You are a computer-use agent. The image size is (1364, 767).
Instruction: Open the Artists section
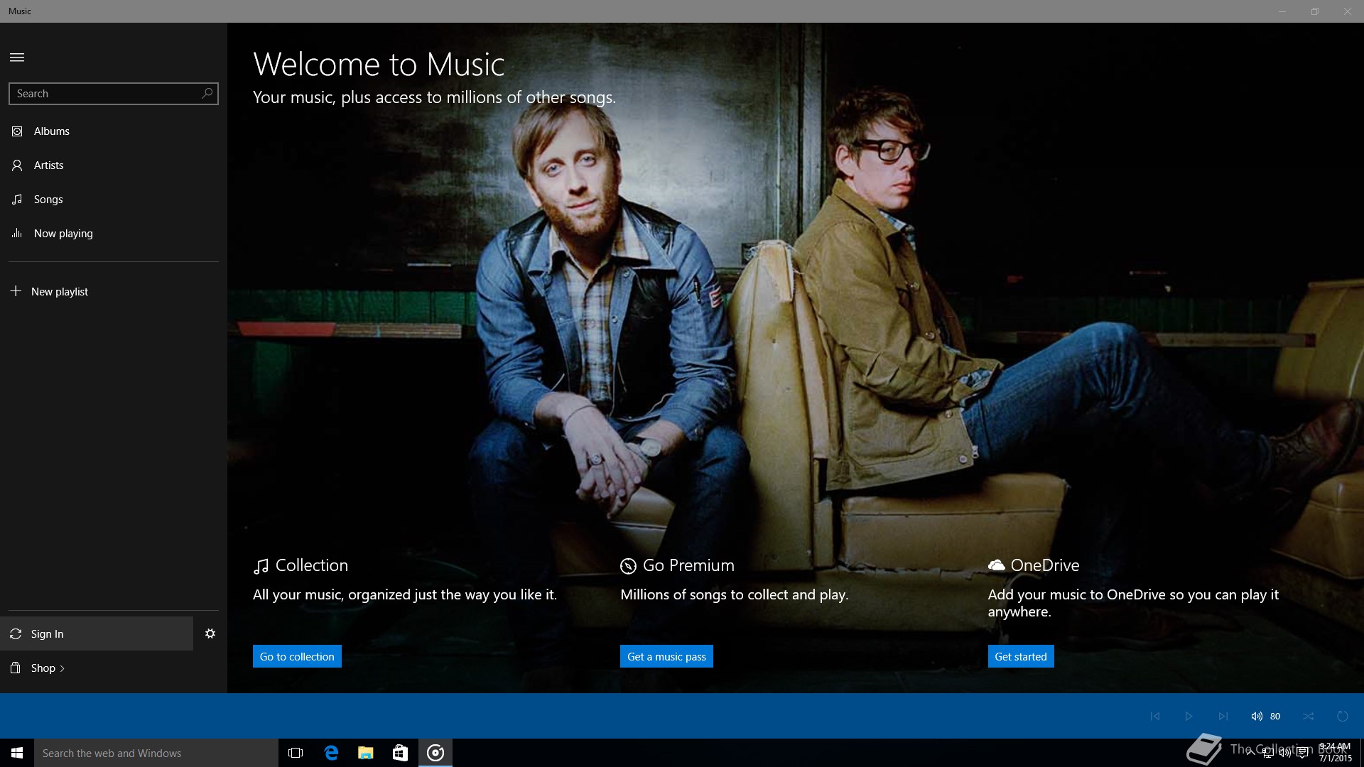pyautogui.click(x=114, y=165)
